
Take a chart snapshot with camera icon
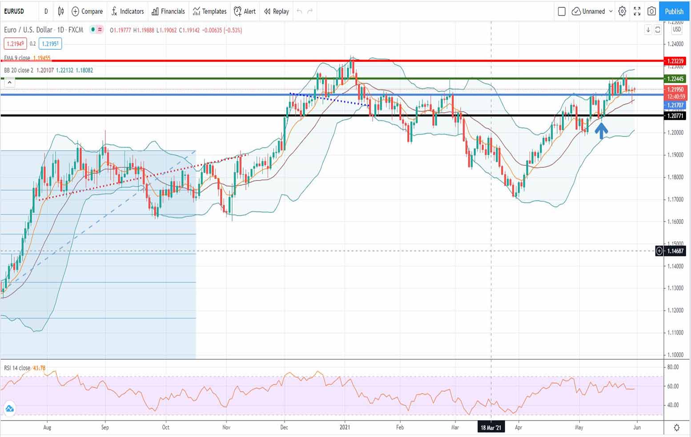[x=651, y=11]
